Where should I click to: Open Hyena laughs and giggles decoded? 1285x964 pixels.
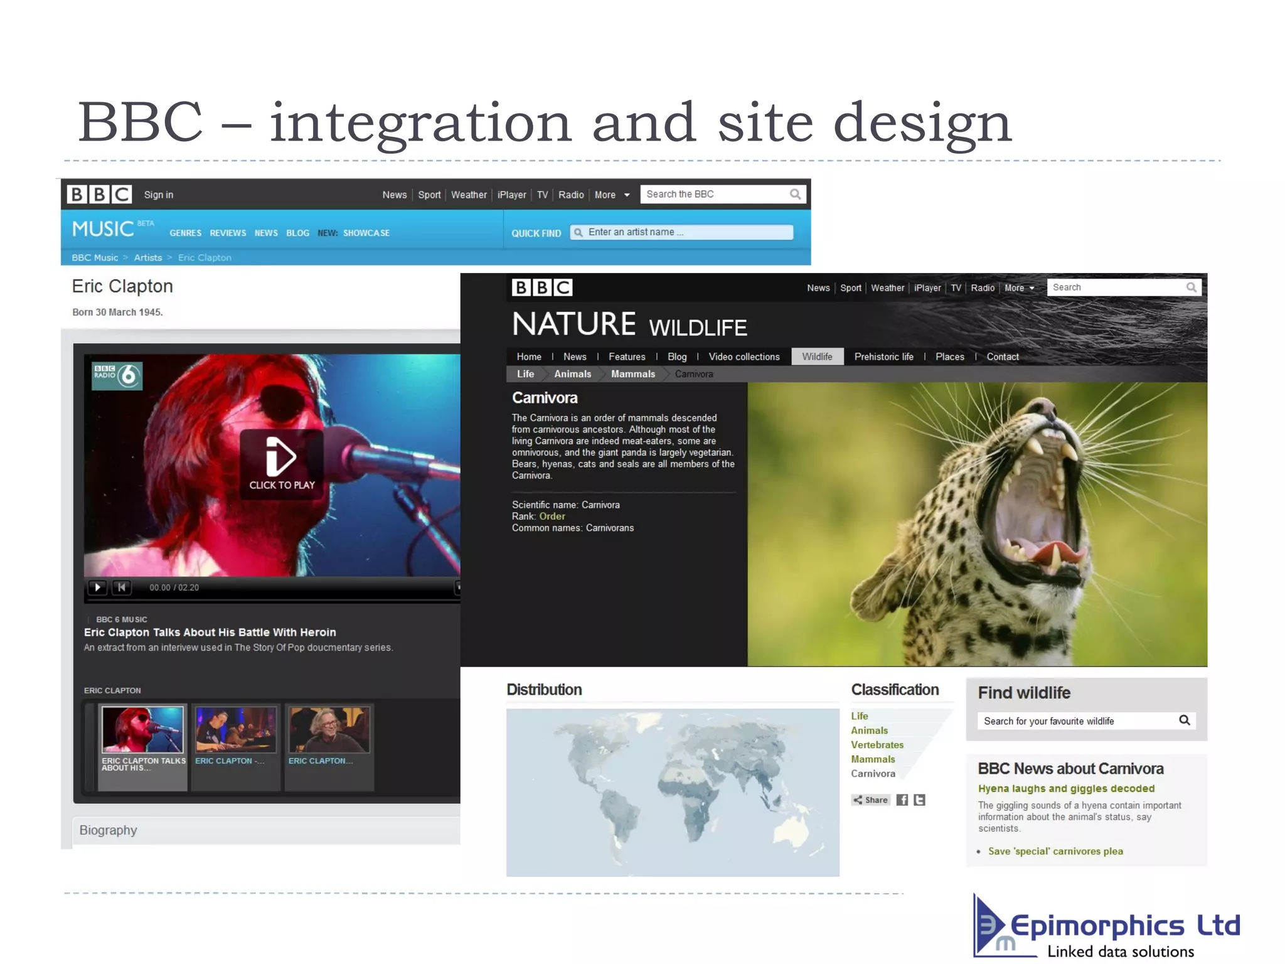[1066, 788]
